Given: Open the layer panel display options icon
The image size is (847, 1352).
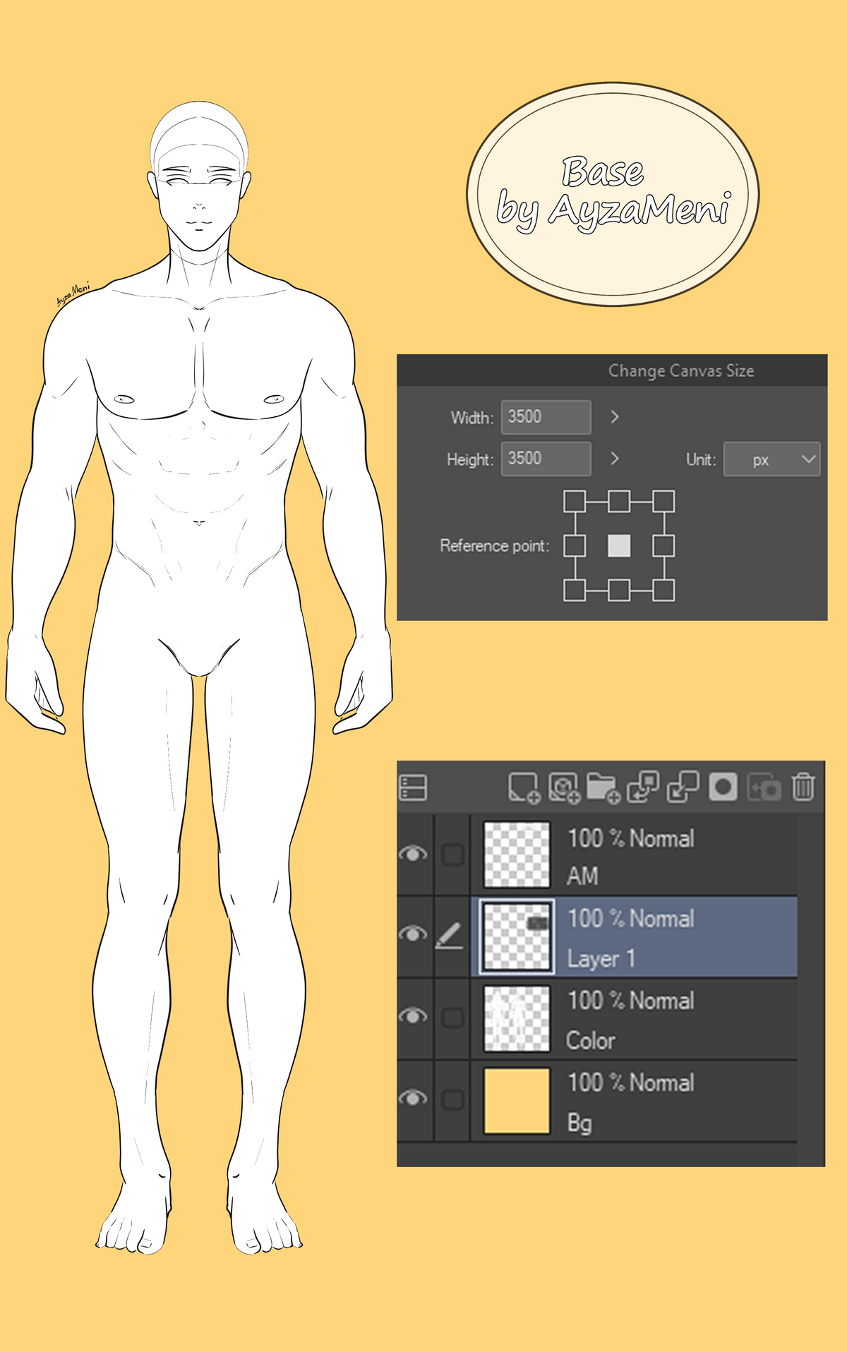Looking at the screenshot, I should [x=413, y=787].
